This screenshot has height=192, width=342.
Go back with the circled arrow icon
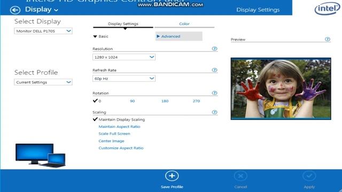tap(15, 10)
